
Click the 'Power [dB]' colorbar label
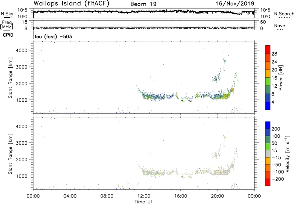[x=280, y=78]
